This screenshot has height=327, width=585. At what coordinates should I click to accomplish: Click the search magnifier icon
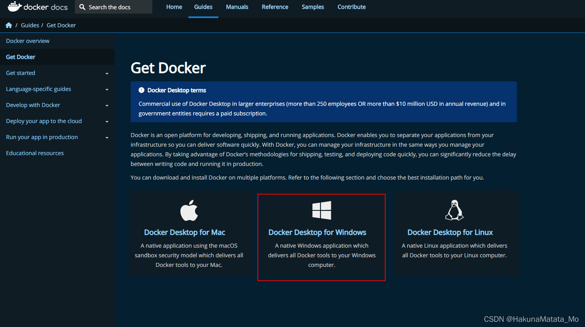point(82,7)
